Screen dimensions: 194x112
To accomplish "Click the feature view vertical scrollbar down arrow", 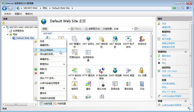I will (151, 97).
